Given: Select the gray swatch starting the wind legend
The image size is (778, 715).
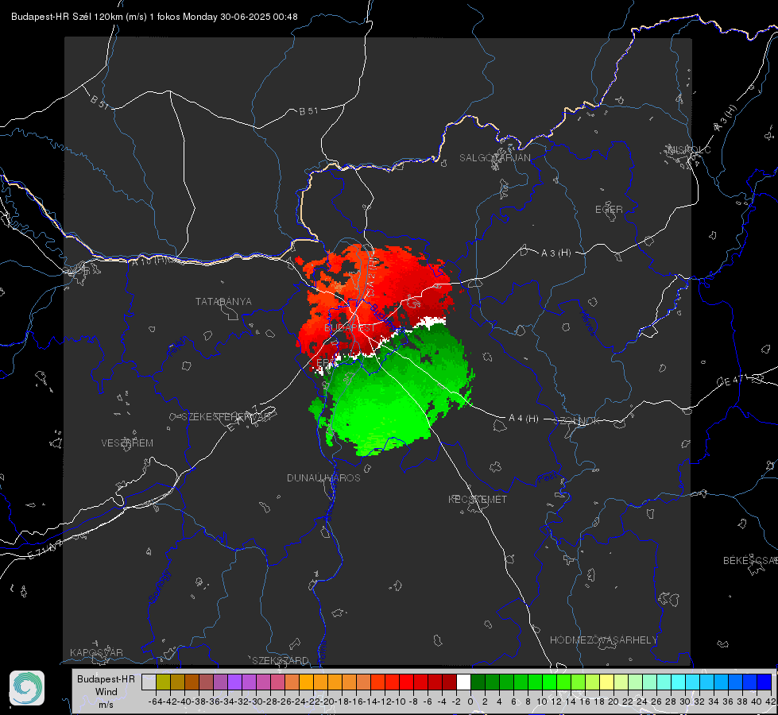Looking at the screenshot, I should (x=149, y=682).
